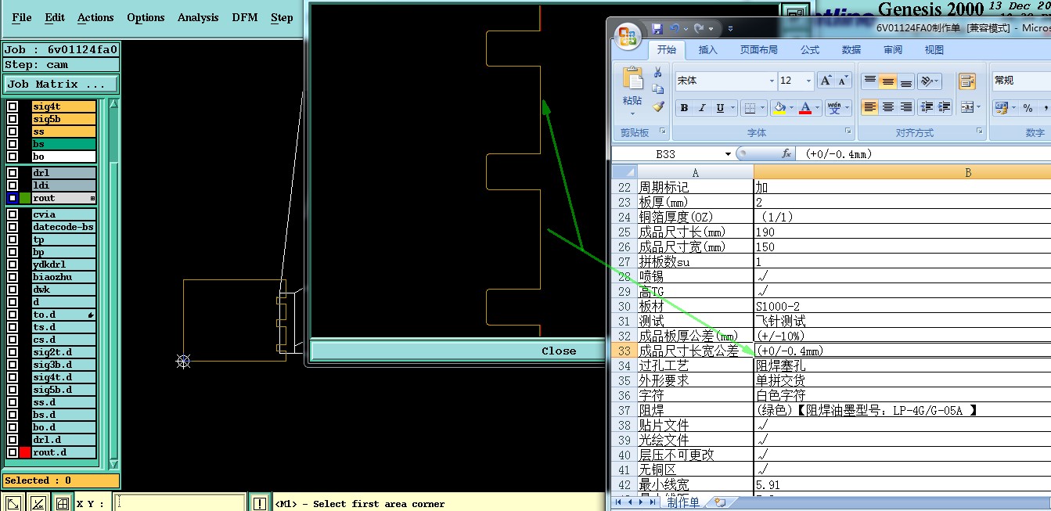The height and width of the screenshot is (511, 1051).
Task: Decrease font size with the small A
Action: 843,81
